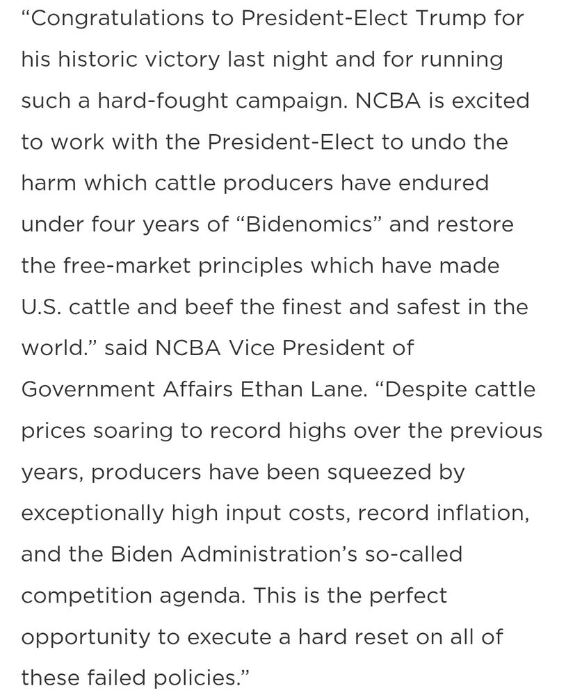Click the phrase "Biden Administration's"
The image size is (566, 695).
(x=234, y=554)
